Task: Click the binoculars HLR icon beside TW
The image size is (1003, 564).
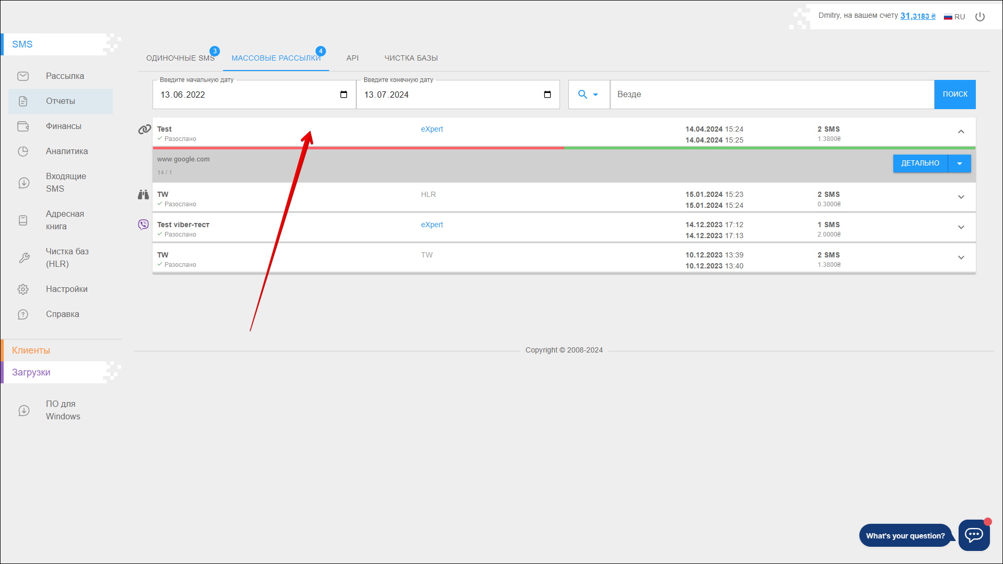Action: (x=143, y=195)
